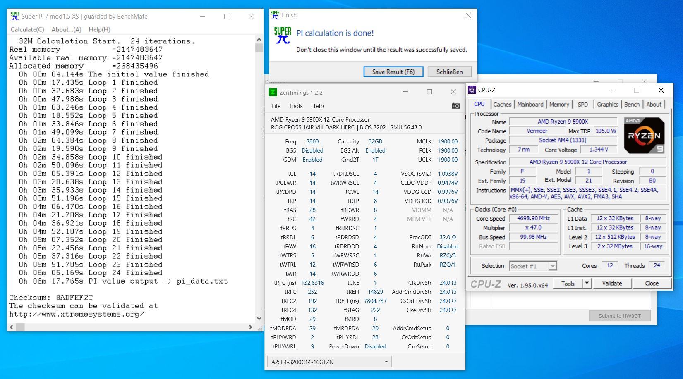Screen dimensions: 683x379
Task: Switch to the Graphics tab in CPU-Z
Action: click(x=607, y=105)
